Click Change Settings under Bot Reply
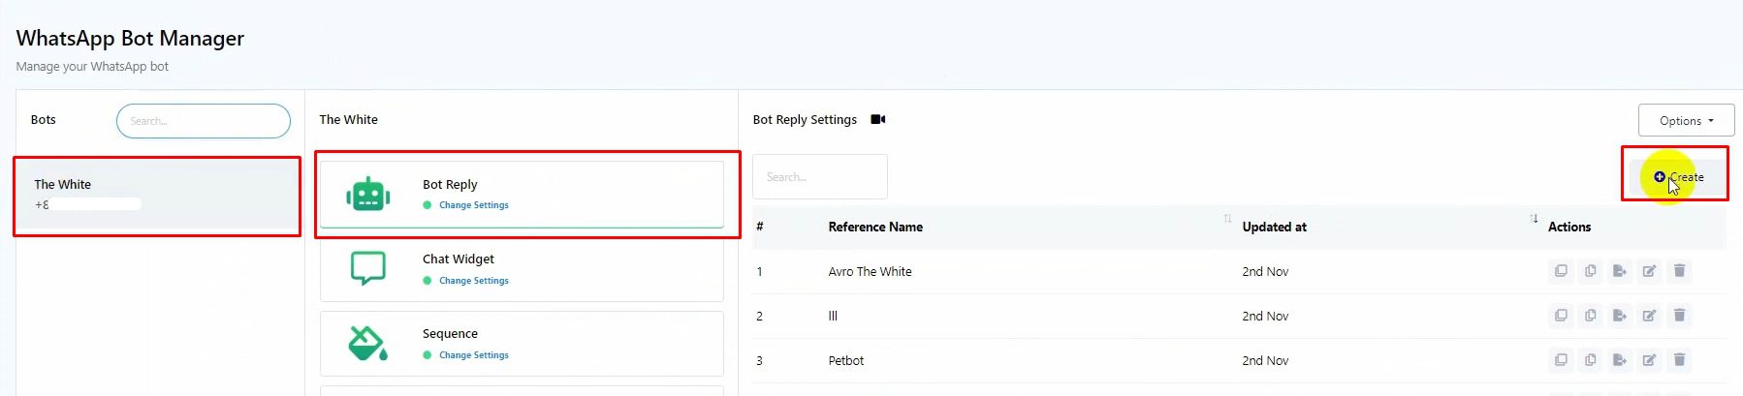 473,205
